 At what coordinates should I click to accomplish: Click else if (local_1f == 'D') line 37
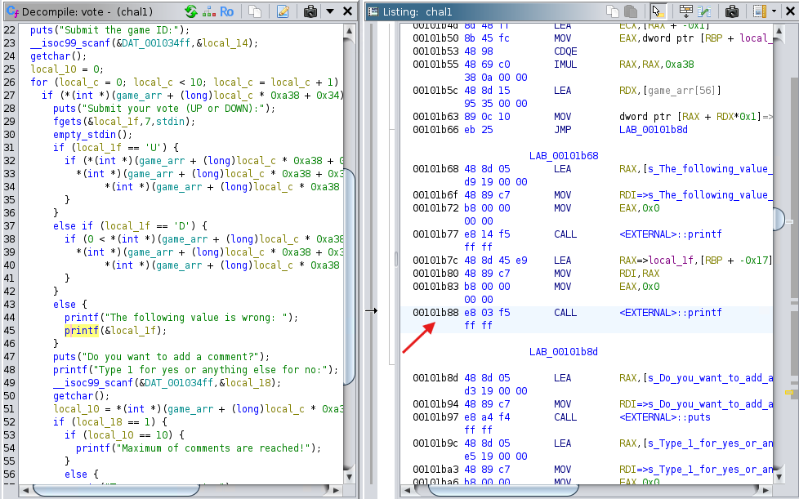tap(131, 226)
